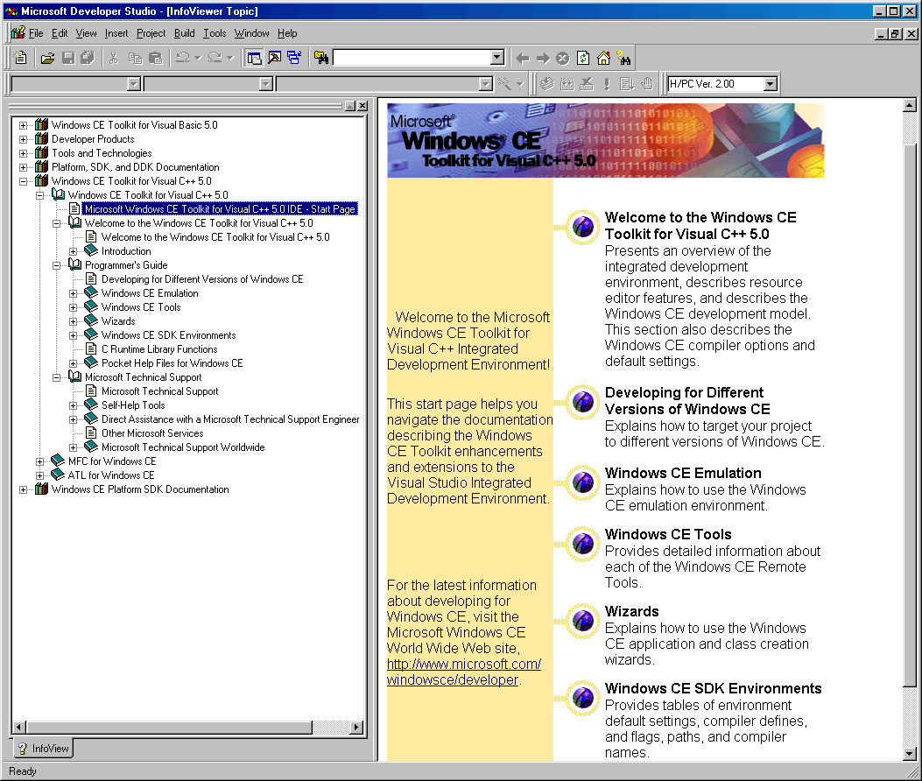Toggle the Output window hammer button

(275, 58)
